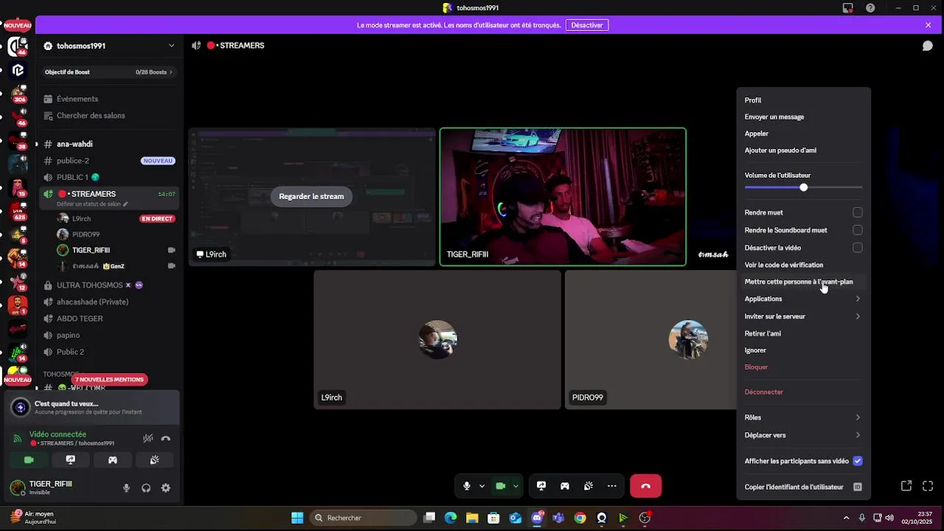Open the Help icon in title bar
This screenshot has width=944, height=531.
(x=871, y=8)
